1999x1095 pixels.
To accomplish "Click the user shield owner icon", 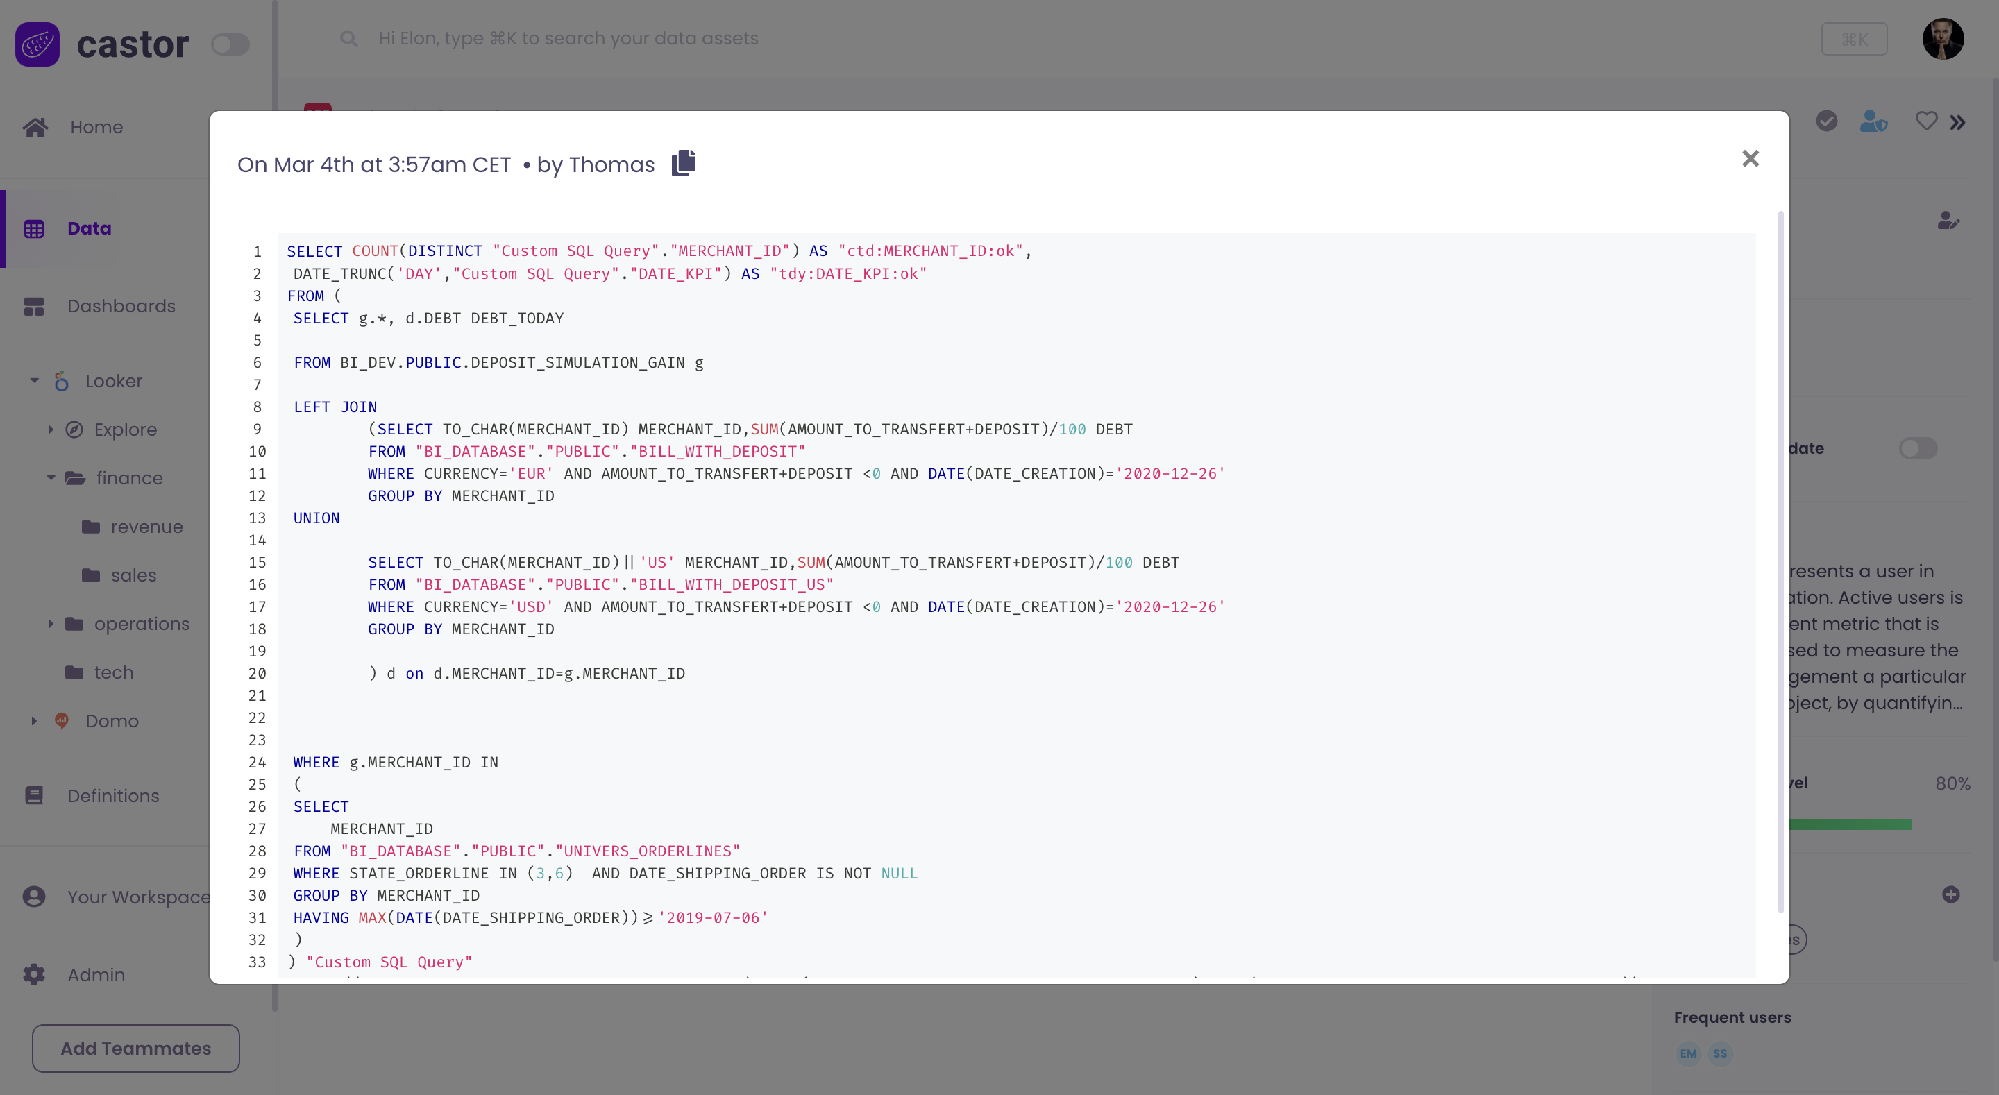I will point(1873,121).
